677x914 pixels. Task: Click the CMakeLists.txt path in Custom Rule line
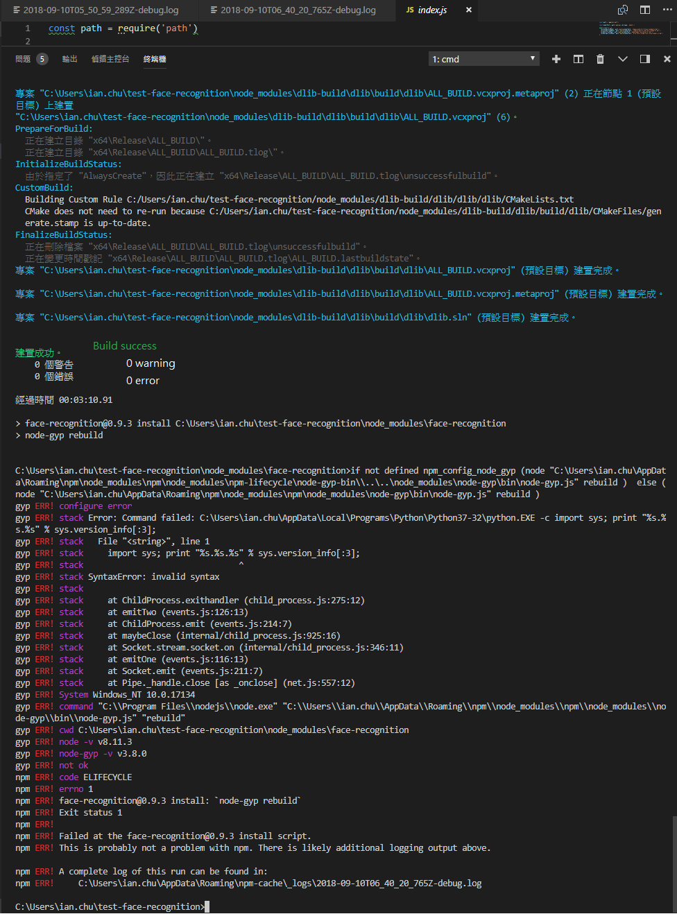(x=350, y=199)
